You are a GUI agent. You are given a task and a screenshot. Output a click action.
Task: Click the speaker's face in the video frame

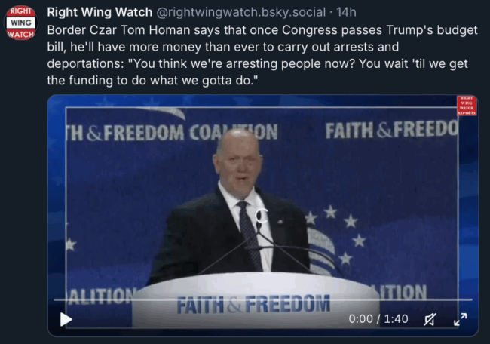tap(238, 167)
